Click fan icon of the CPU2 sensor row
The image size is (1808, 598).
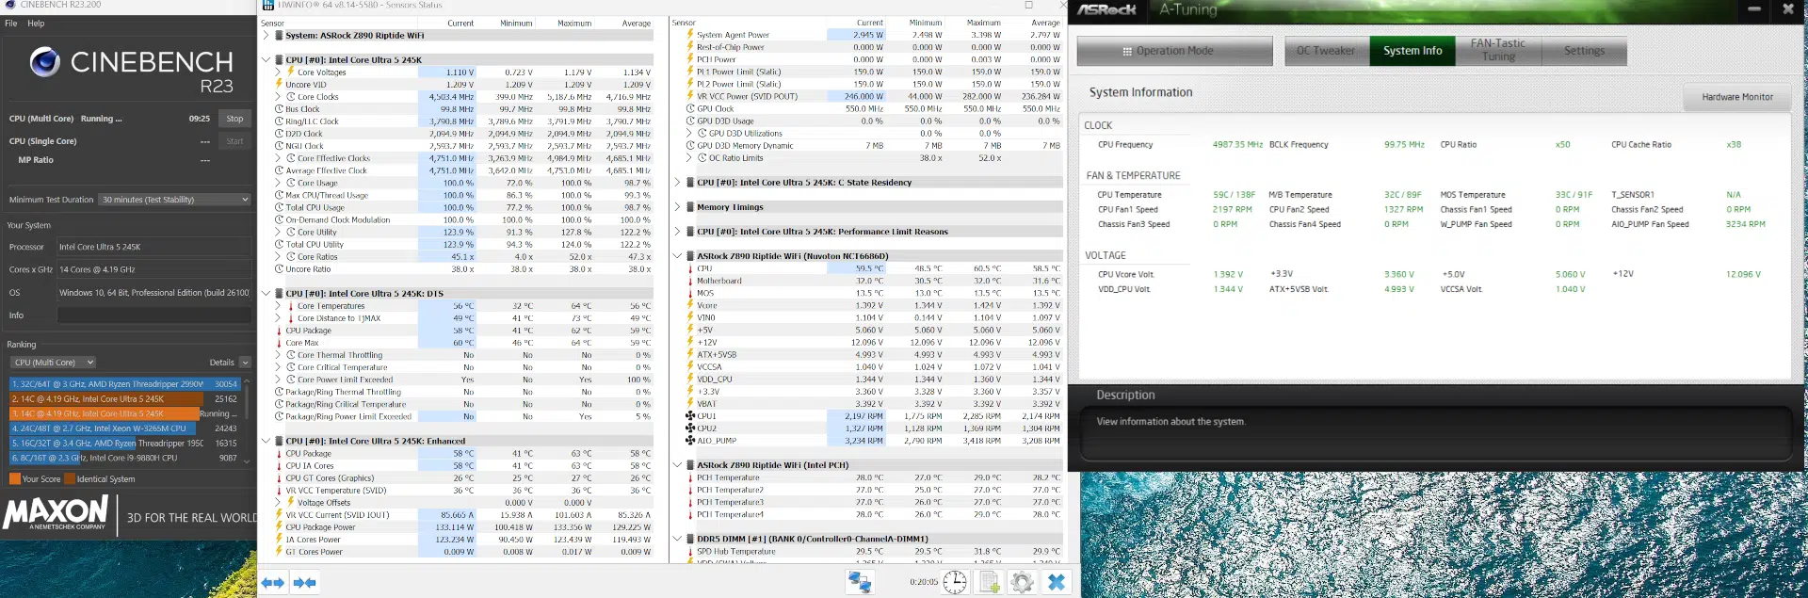pos(689,428)
